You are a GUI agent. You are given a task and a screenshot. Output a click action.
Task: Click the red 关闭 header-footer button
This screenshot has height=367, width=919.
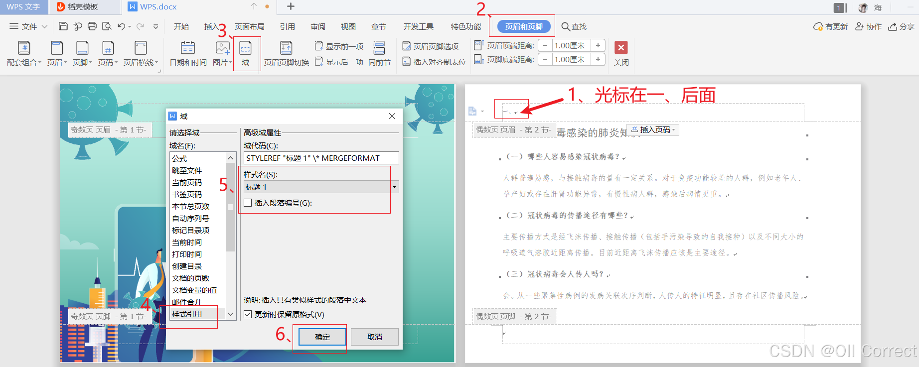click(x=621, y=47)
